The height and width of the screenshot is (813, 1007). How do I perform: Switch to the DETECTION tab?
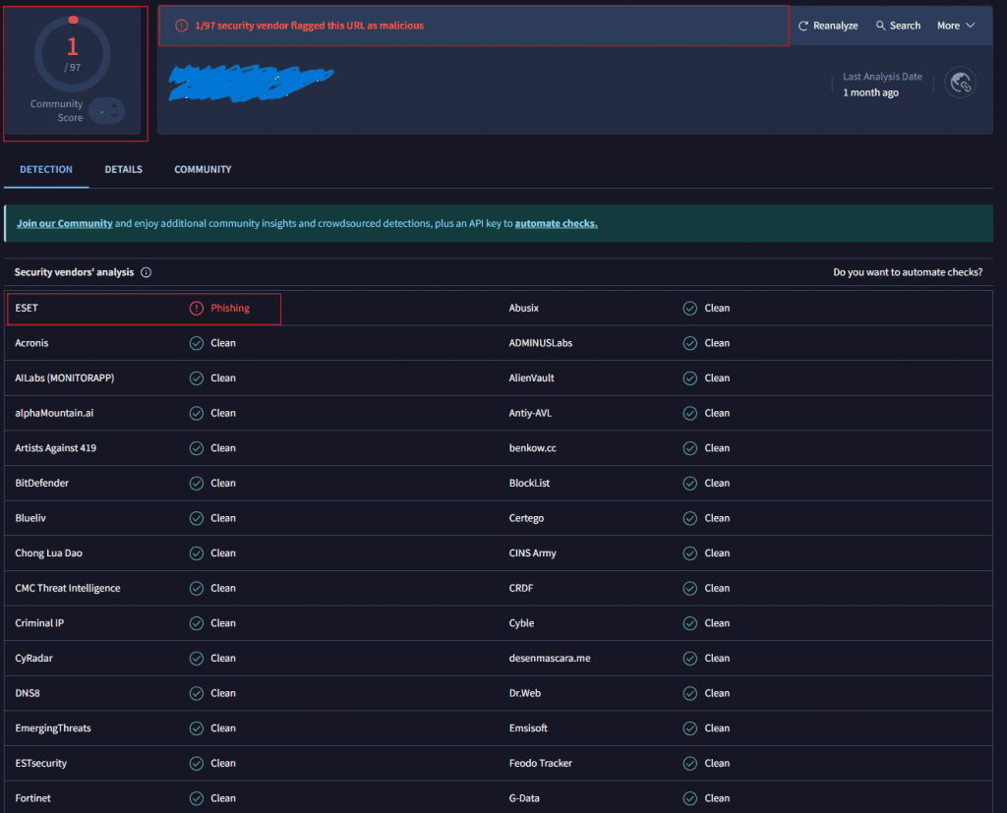tap(46, 169)
